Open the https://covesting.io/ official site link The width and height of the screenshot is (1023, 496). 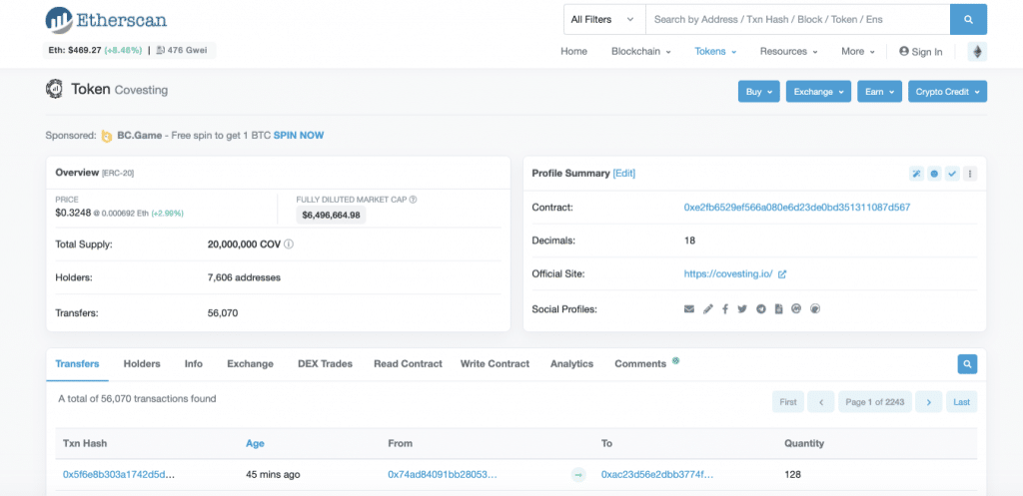(728, 274)
